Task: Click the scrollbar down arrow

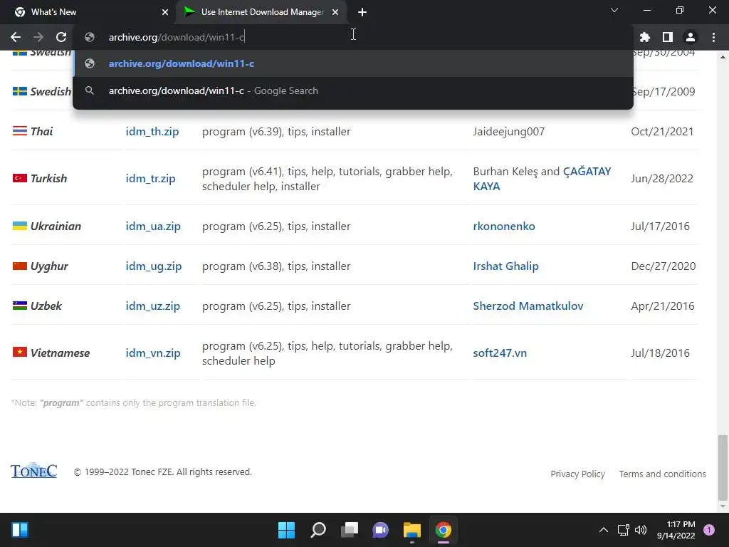Action: [722, 506]
